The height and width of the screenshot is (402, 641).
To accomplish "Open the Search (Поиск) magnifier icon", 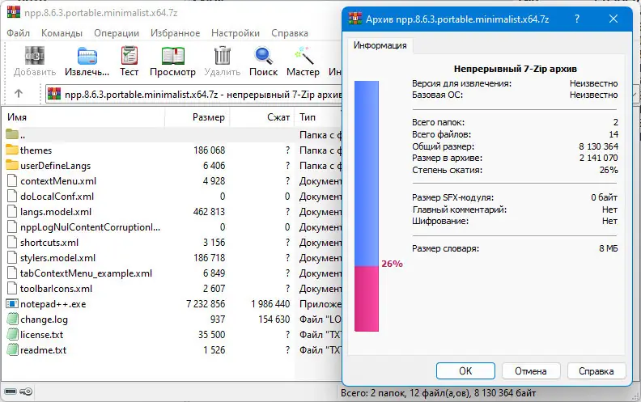I will coord(263,56).
